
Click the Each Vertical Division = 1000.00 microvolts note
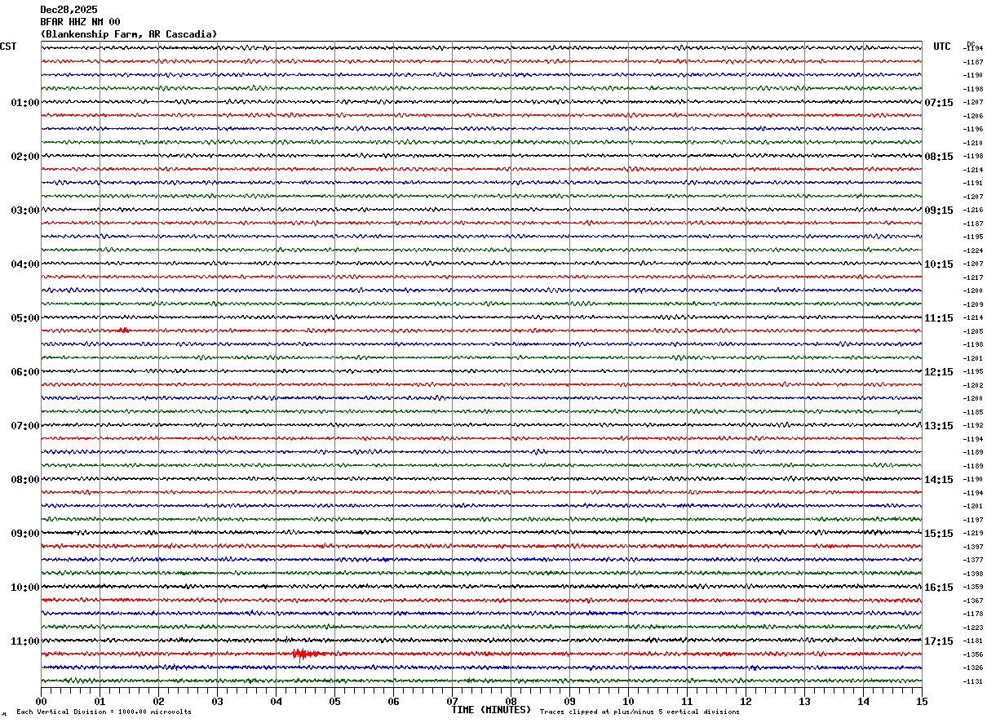pyautogui.click(x=104, y=712)
